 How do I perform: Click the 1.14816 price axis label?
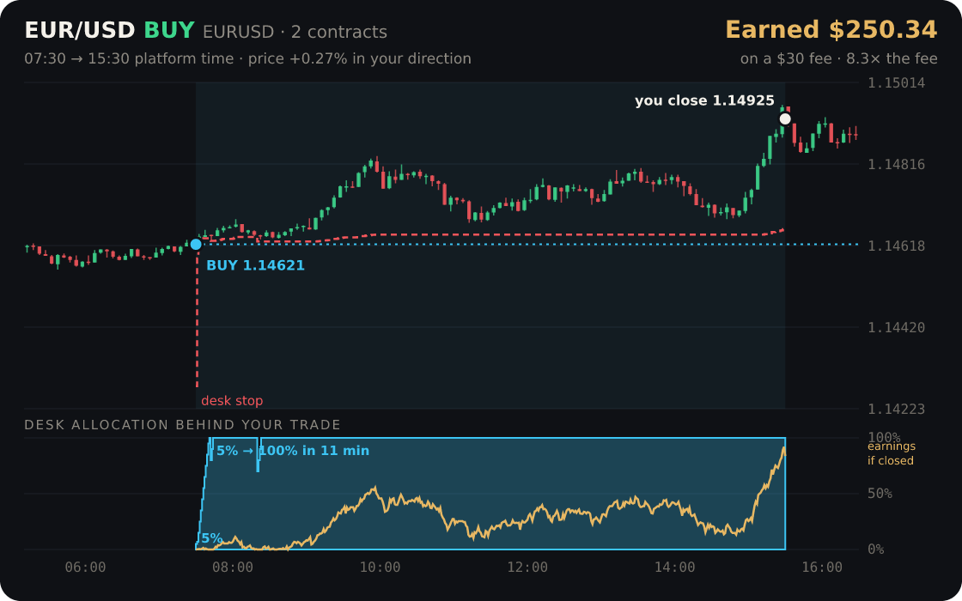coord(896,164)
